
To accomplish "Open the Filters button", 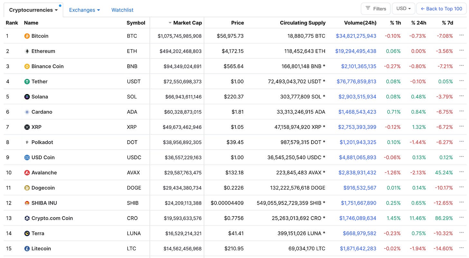I will tap(376, 9).
